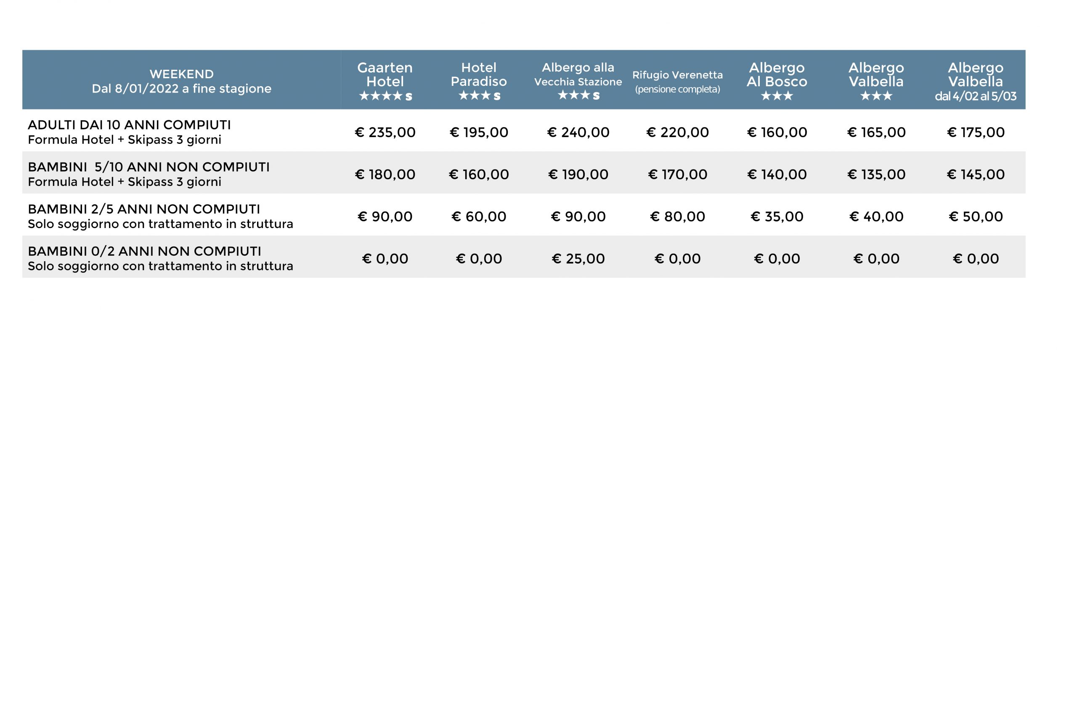Select the Gaarten Hotel column header
The height and width of the screenshot is (724, 1077).
385,81
